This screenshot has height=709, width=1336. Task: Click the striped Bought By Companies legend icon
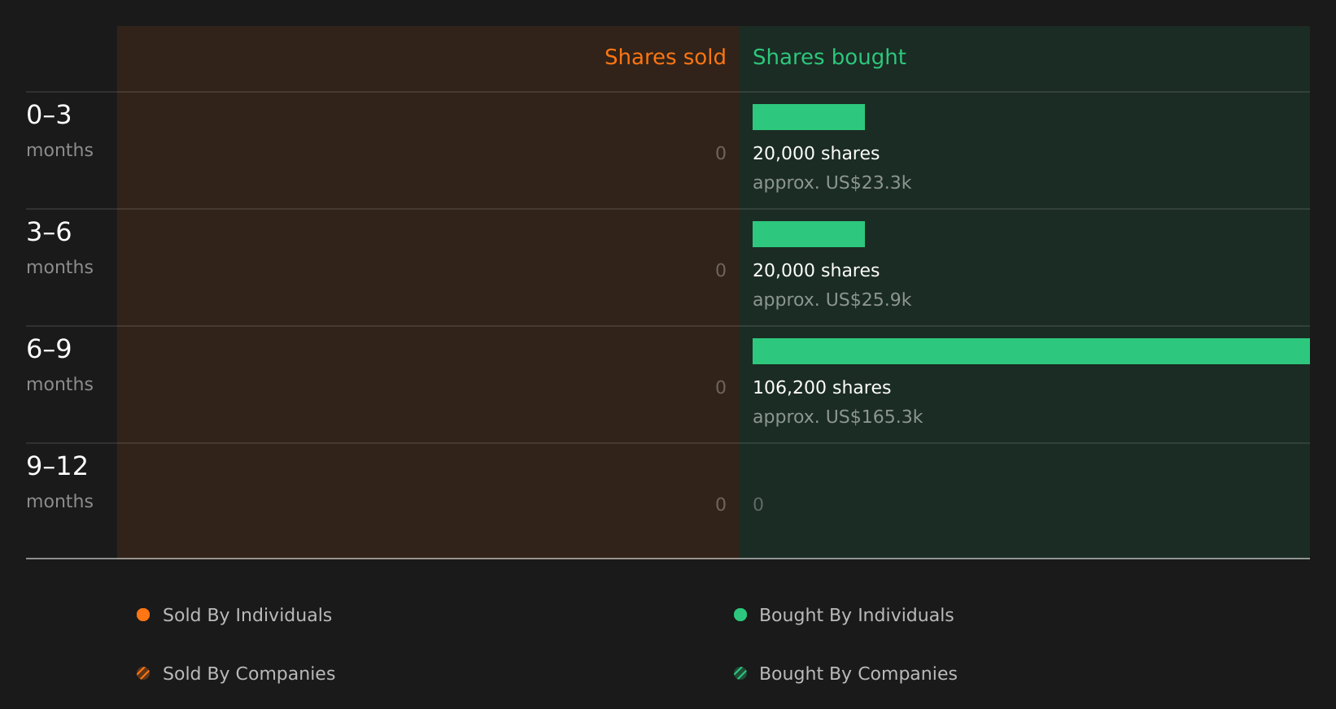coord(740,673)
